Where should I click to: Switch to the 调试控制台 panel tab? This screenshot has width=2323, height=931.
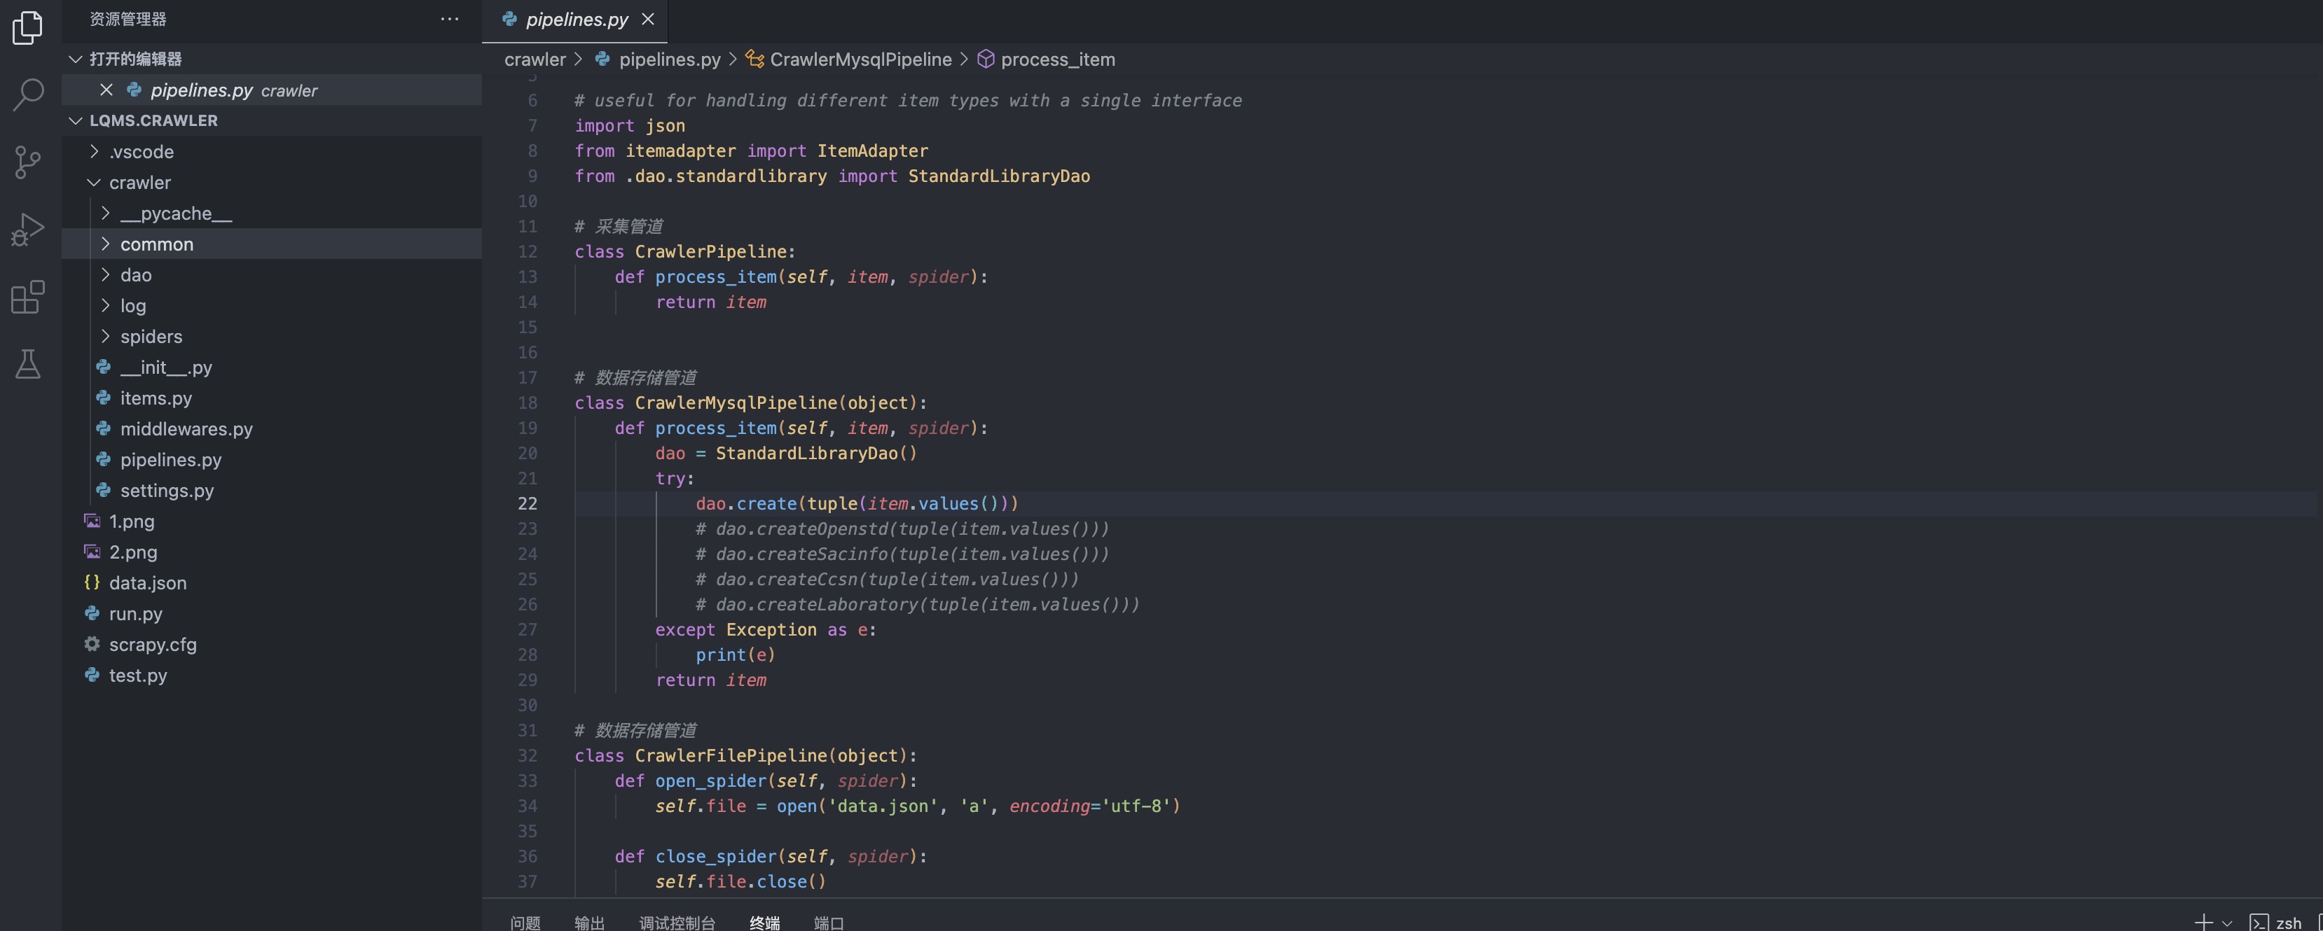pyautogui.click(x=677, y=923)
